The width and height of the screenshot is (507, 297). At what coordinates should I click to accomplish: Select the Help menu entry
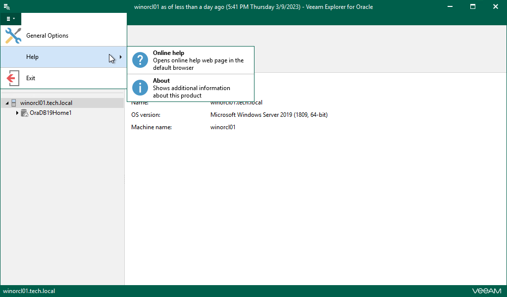[x=63, y=57]
